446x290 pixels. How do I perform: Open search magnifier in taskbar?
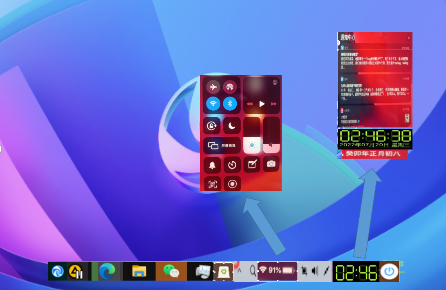tap(253, 270)
